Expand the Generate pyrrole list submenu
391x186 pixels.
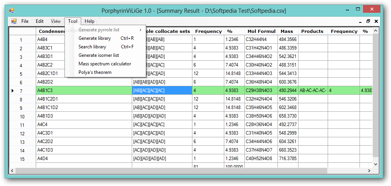[x=105, y=30]
